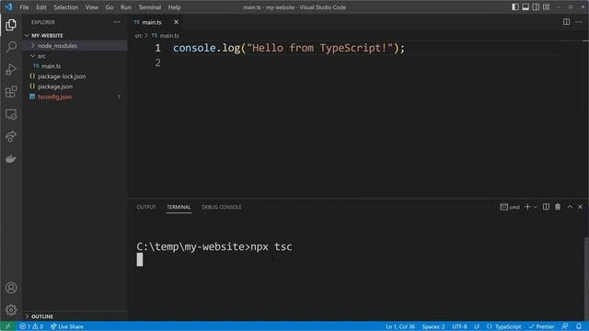
Task: Click the terminal scrollbar
Action: 586,278
